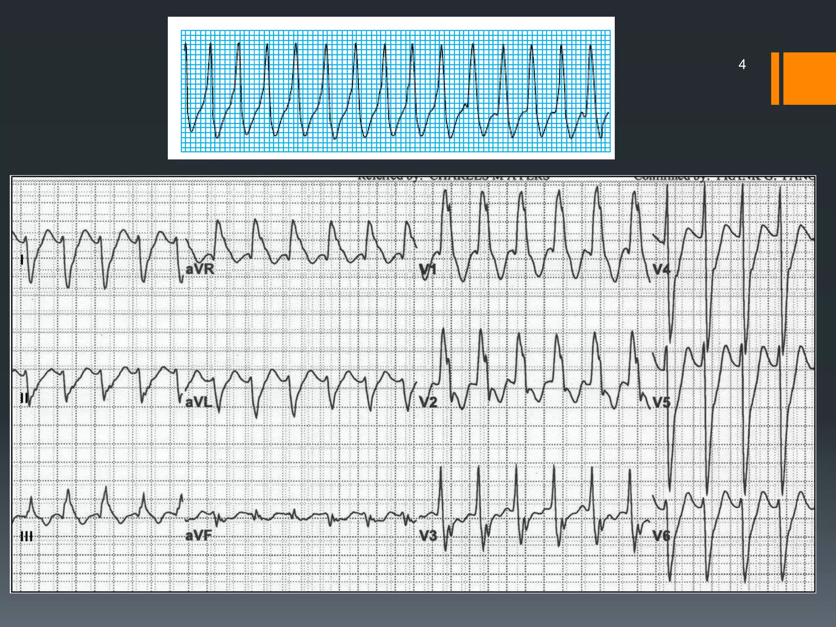Click the last peak in rhythm strip

(x=591, y=47)
